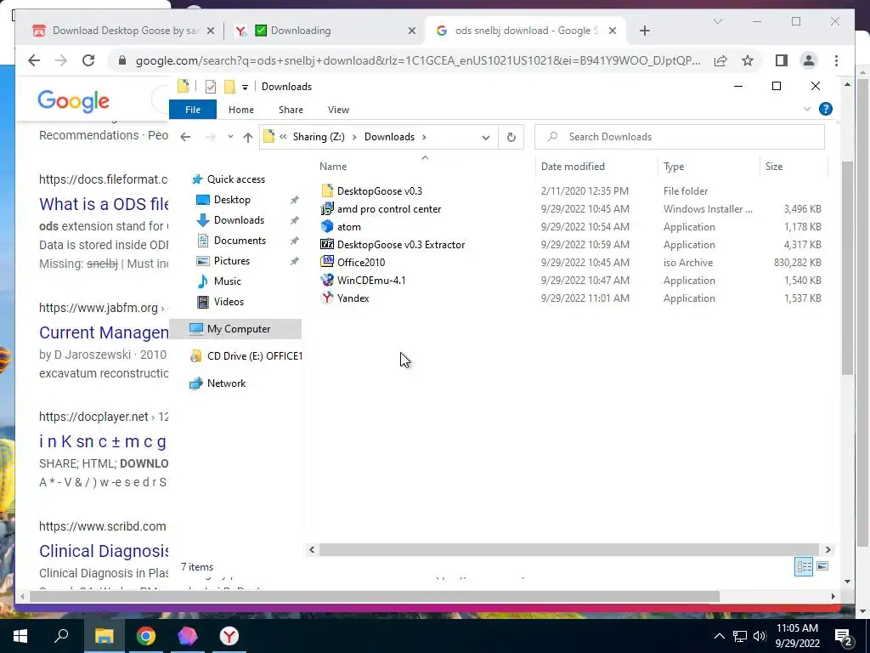Bookmark this page with star icon
The width and height of the screenshot is (870, 653).
click(x=748, y=60)
